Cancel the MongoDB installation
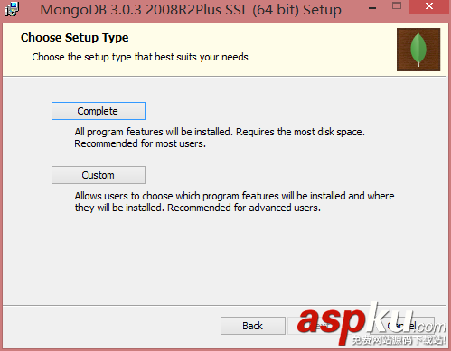Screen dimensions: 451x351 (x=402, y=326)
